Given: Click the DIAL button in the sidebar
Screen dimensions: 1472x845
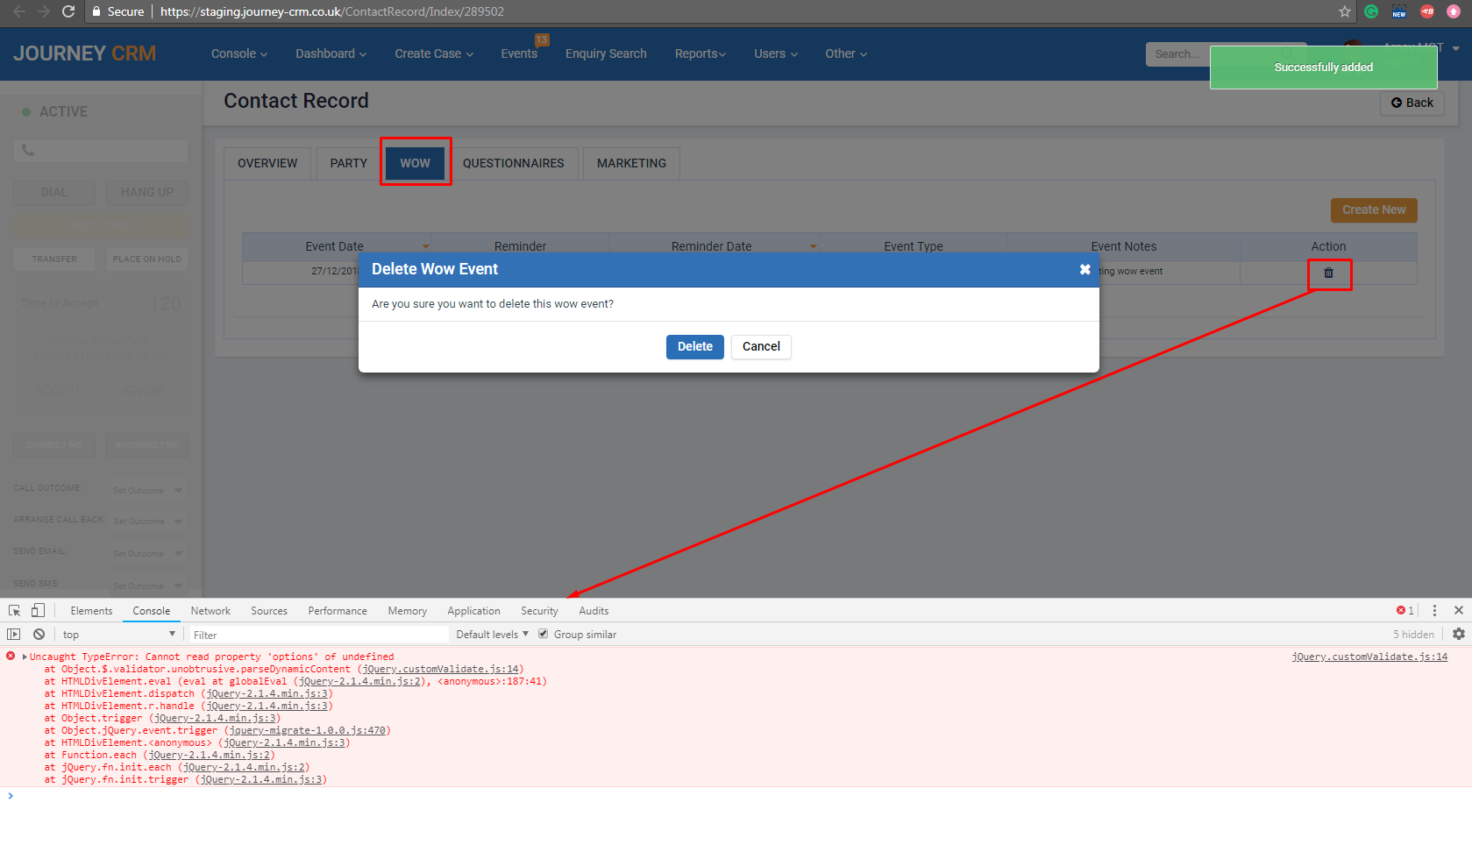Looking at the screenshot, I should 54,192.
